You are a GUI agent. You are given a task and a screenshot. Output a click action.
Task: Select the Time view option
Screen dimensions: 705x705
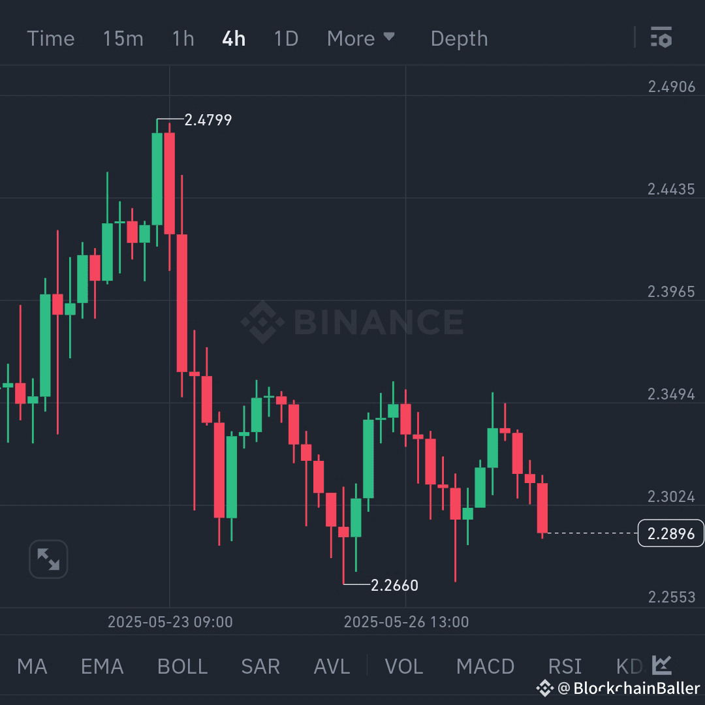click(51, 38)
